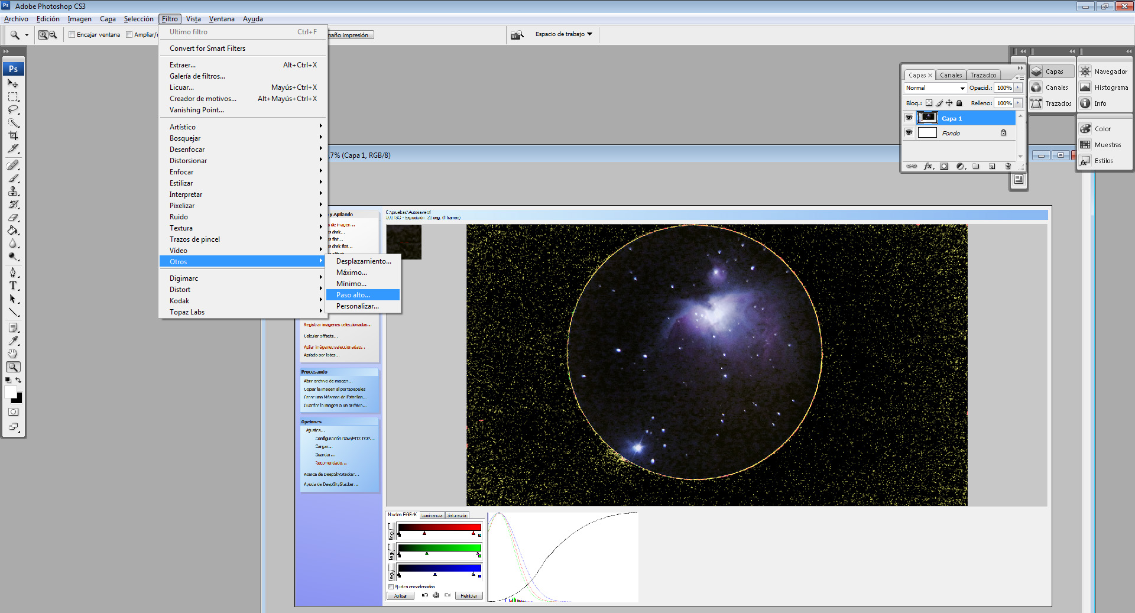Open the Espacio de trabajo dropdown
This screenshot has height=613, width=1135.
pos(564,34)
